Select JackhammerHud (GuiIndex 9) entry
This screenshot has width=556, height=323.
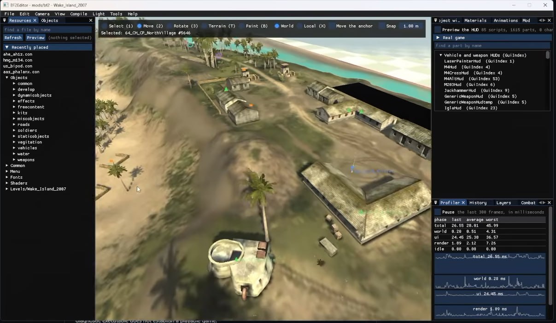click(x=477, y=91)
